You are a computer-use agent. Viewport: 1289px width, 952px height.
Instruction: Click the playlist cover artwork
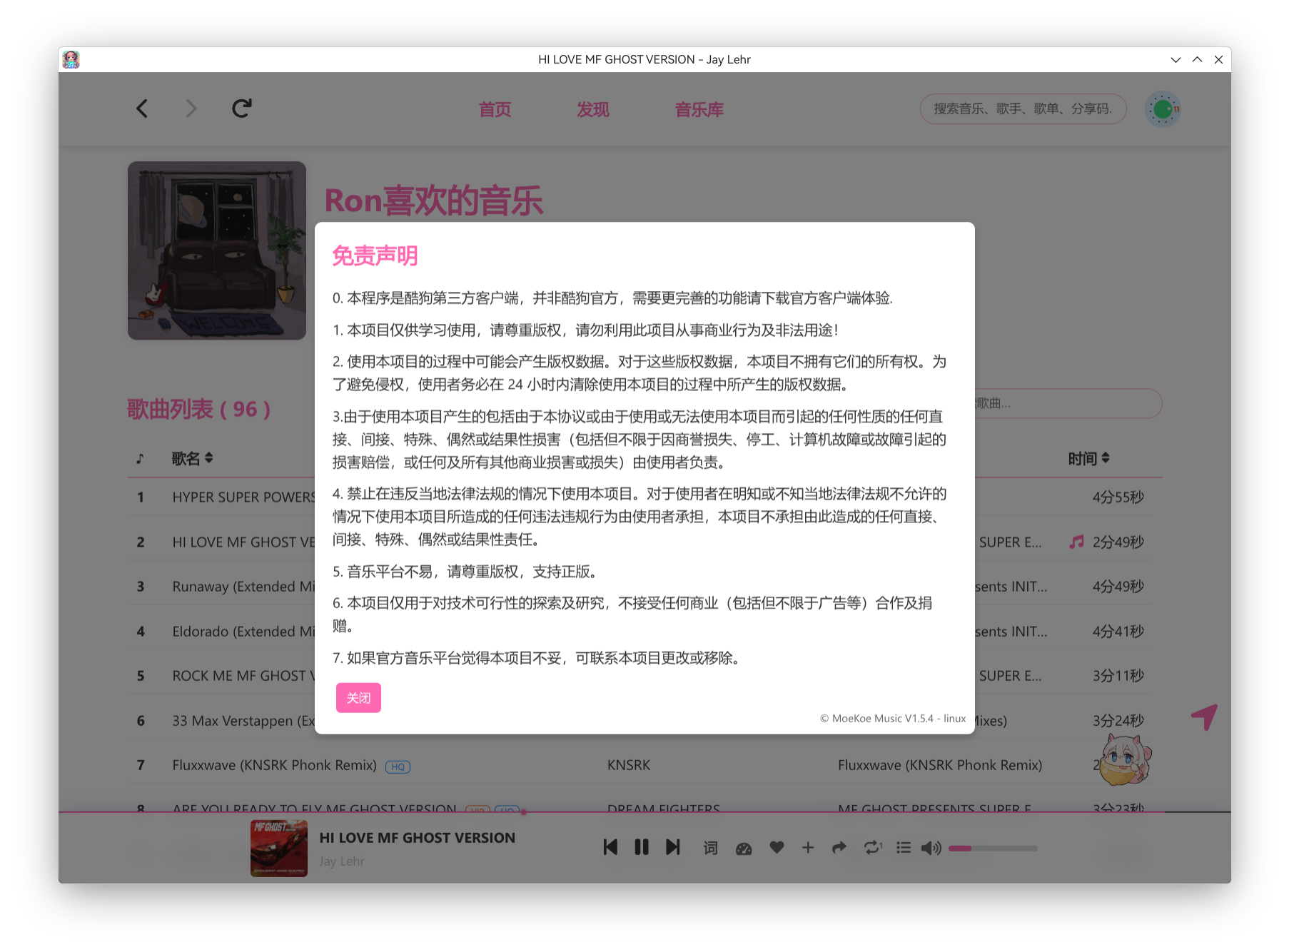(217, 250)
